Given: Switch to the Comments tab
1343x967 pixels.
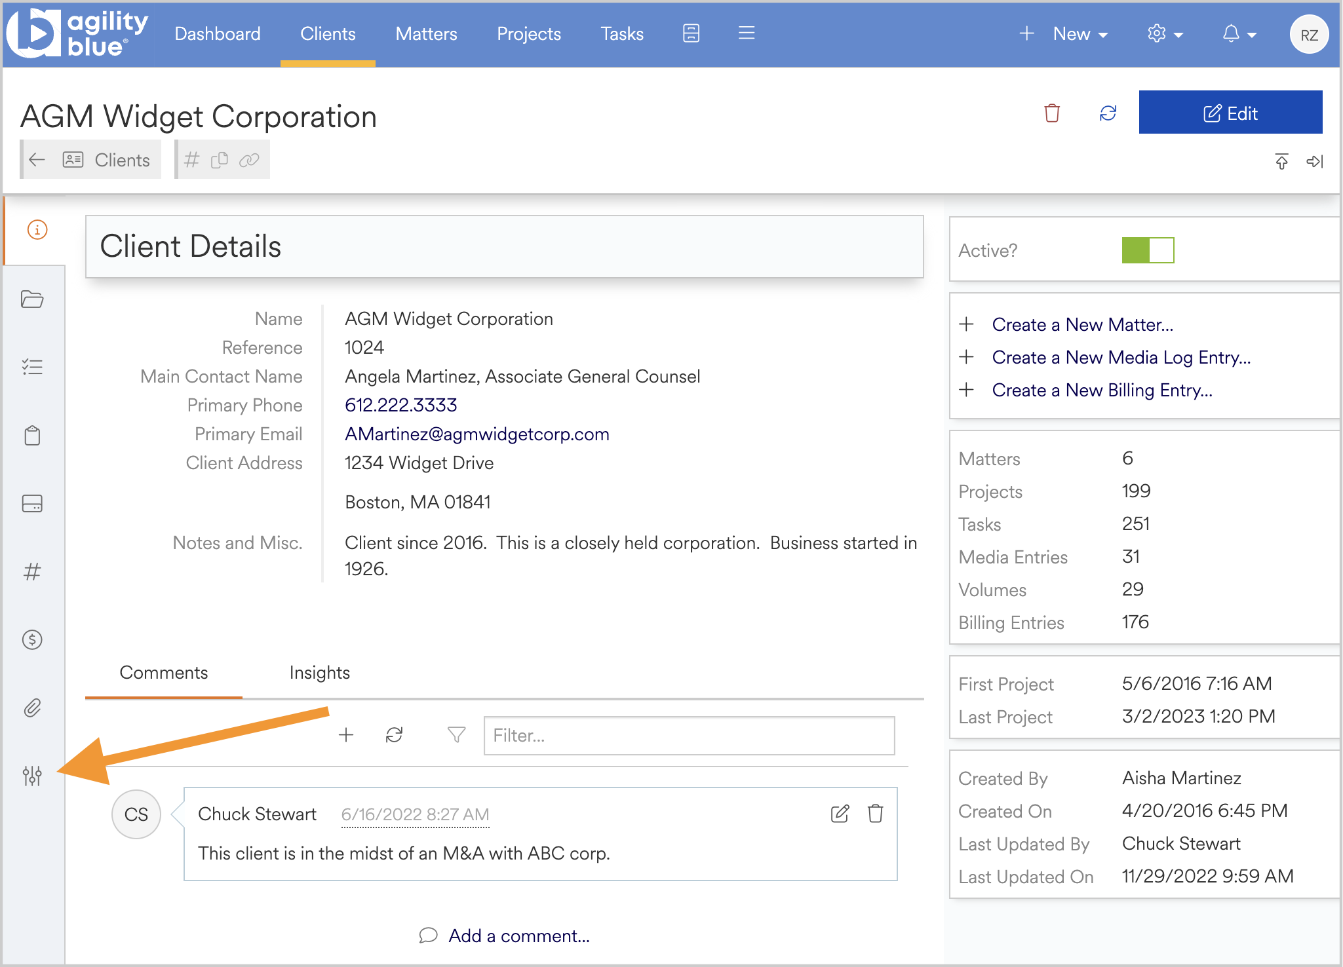Looking at the screenshot, I should (164, 673).
